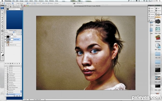
Task: Select the Rectangular Marquee tool
Action: pos(2,12)
